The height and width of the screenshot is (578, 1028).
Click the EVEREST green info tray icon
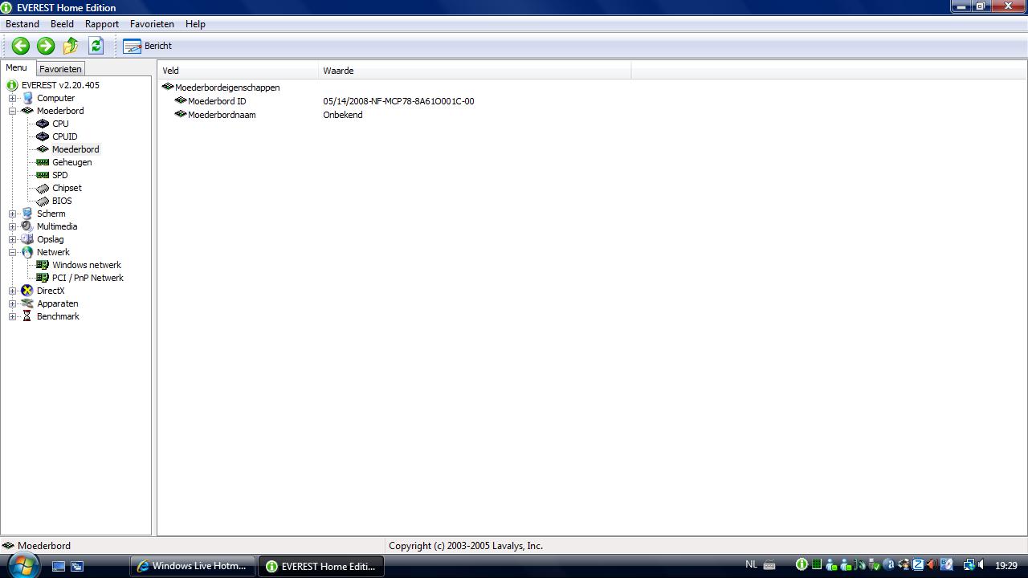coord(802,565)
